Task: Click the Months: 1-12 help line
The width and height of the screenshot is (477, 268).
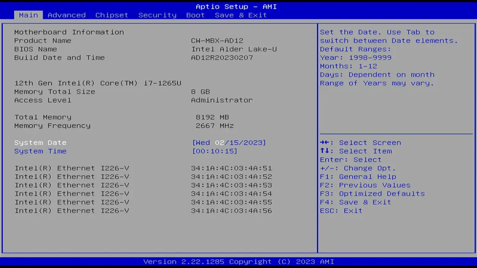Action: [348, 66]
